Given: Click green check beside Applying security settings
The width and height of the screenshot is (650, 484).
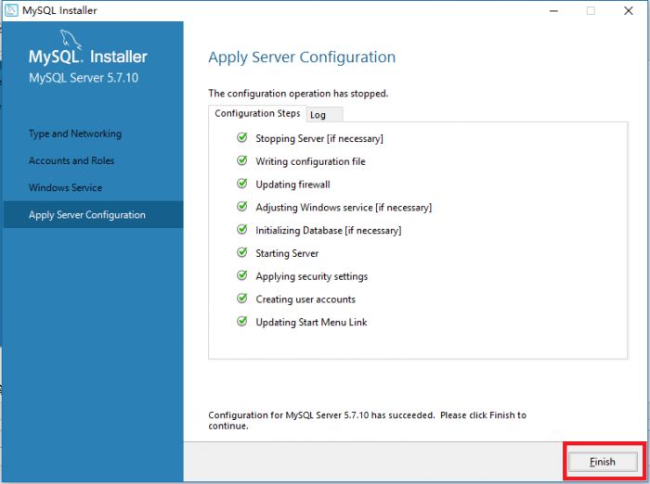Looking at the screenshot, I should click(242, 276).
